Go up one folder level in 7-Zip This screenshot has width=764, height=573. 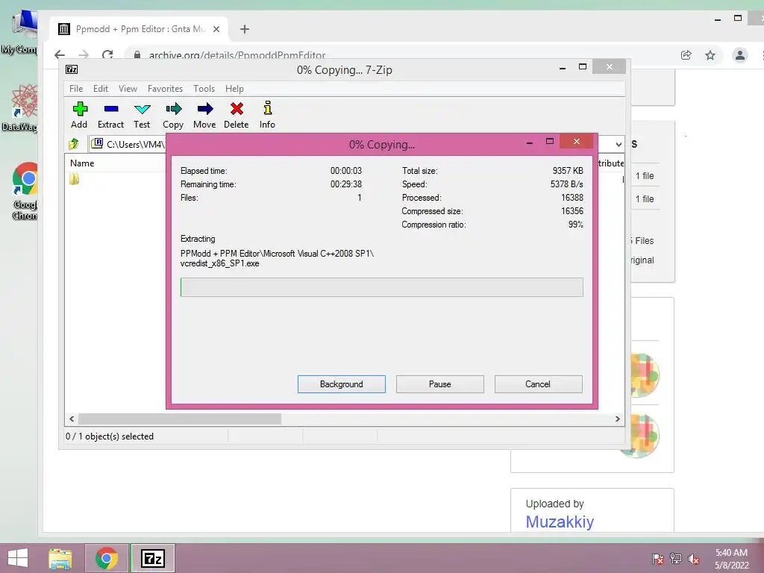click(74, 144)
